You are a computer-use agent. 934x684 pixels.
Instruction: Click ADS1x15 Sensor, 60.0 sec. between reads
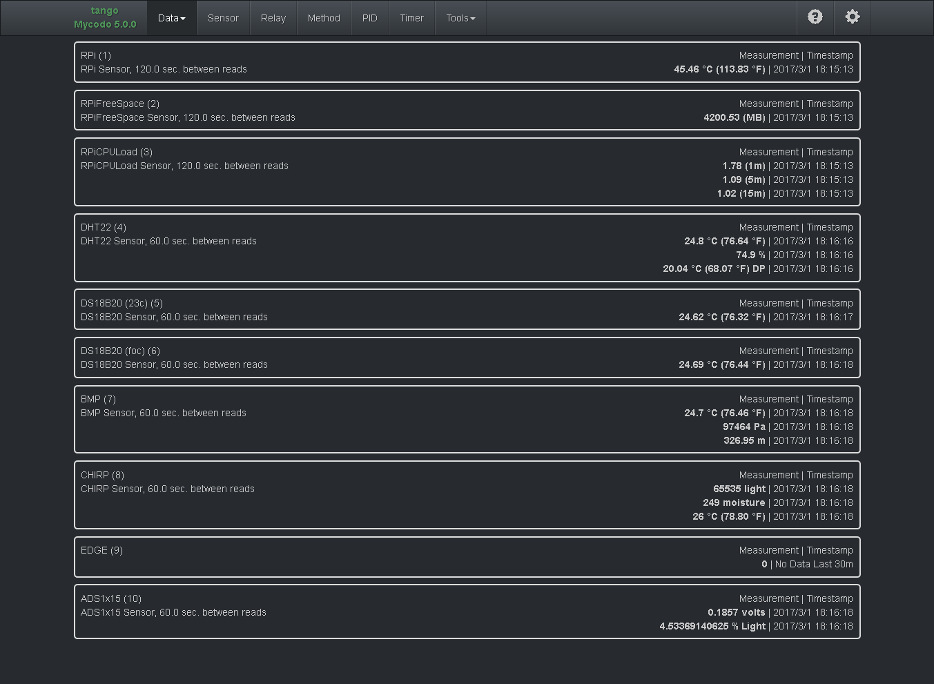pyautogui.click(x=173, y=612)
